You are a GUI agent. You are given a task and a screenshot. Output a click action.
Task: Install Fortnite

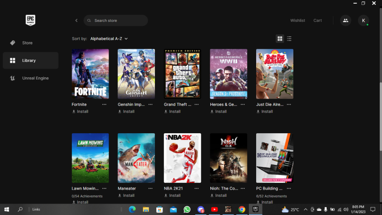coord(80,111)
